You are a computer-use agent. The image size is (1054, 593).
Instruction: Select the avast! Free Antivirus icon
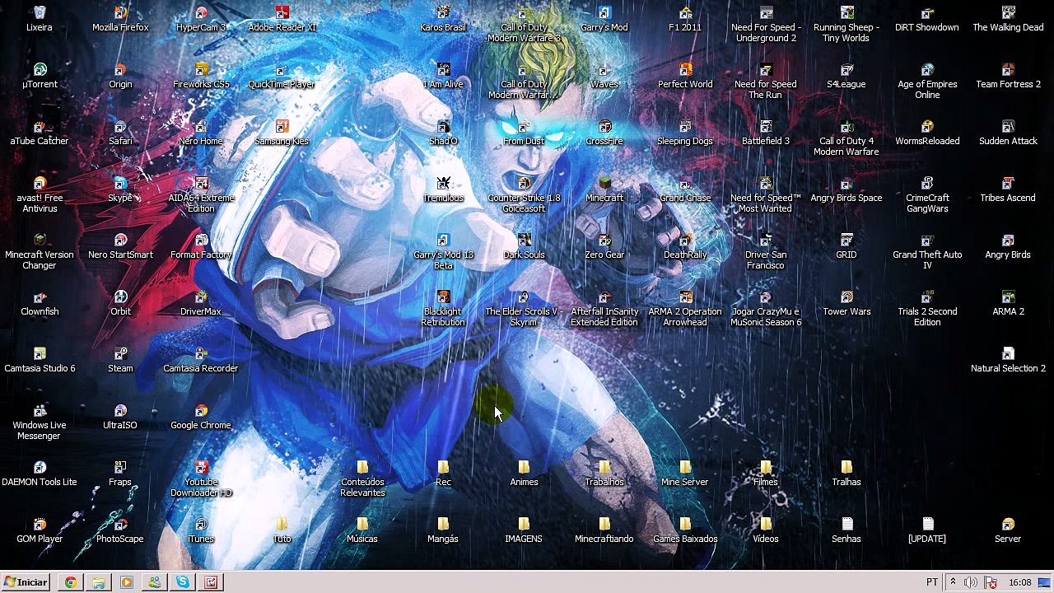pyautogui.click(x=40, y=194)
